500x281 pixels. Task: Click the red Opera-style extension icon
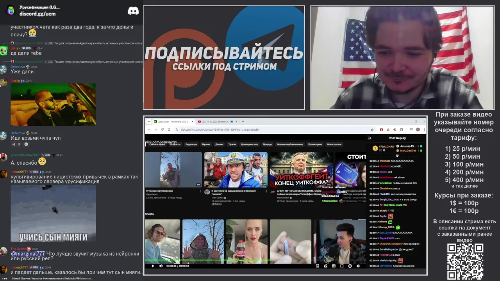tap(382, 130)
